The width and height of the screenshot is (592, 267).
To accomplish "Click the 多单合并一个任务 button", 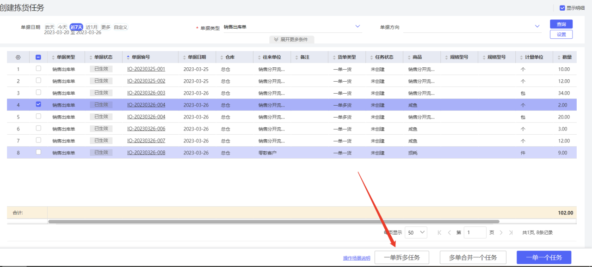I will coord(473,257).
